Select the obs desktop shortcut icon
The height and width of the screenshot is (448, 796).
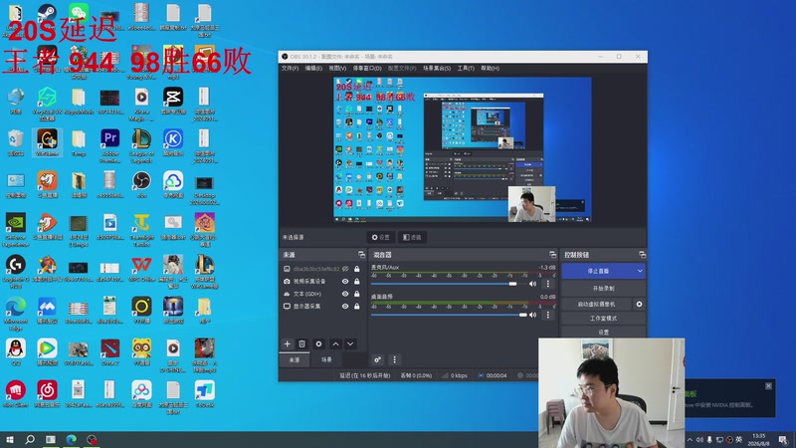[x=141, y=184]
